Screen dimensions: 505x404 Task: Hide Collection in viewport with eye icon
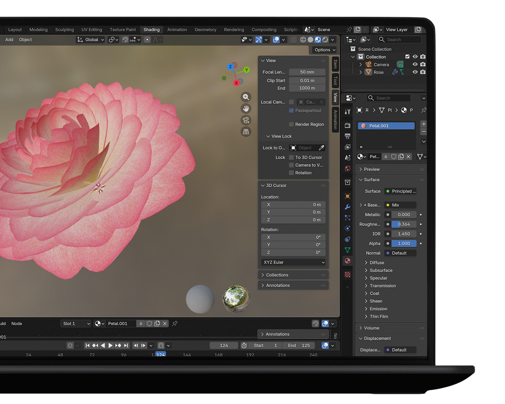click(415, 57)
